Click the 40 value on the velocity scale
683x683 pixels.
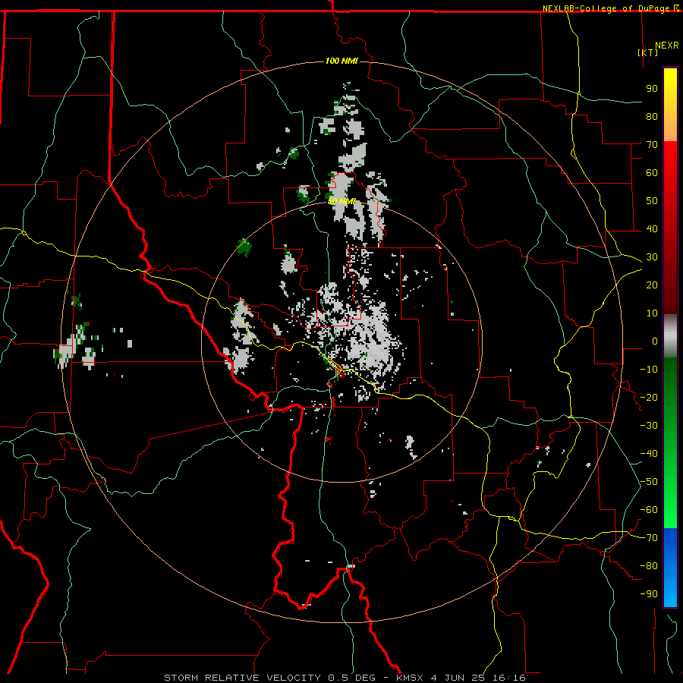tap(652, 228)
